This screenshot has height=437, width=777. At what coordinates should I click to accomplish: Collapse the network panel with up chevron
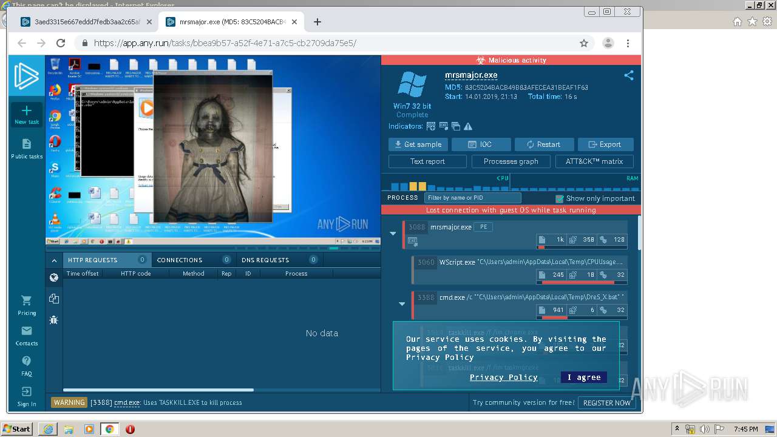tap(54, 260)
